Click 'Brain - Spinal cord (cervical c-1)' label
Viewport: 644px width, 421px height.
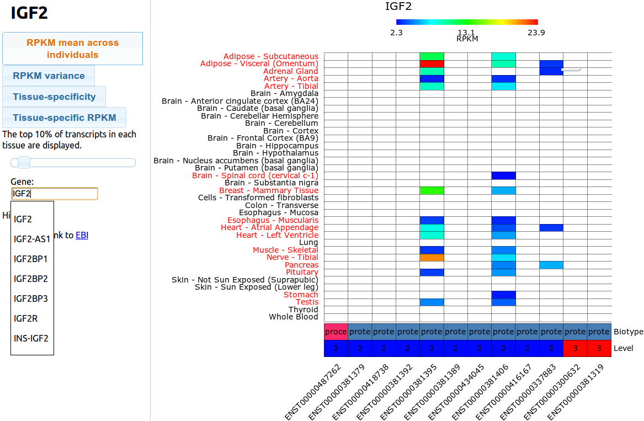tap(255, 175)
